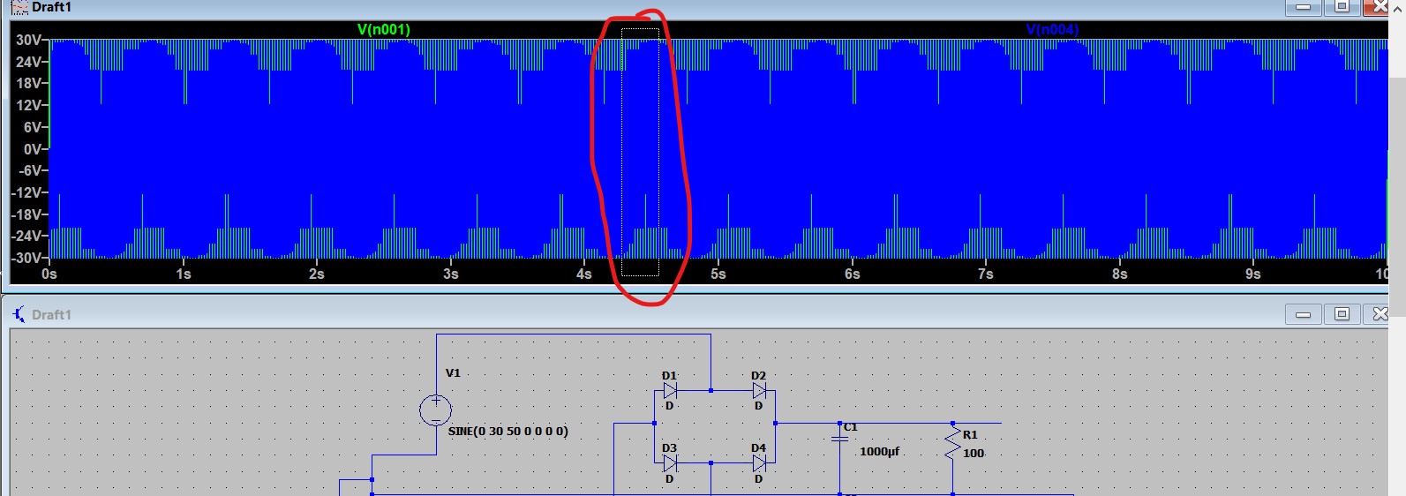
Task: Click the -30V vertical axis label
Action: pyautogui.click(x=26, y=258)
